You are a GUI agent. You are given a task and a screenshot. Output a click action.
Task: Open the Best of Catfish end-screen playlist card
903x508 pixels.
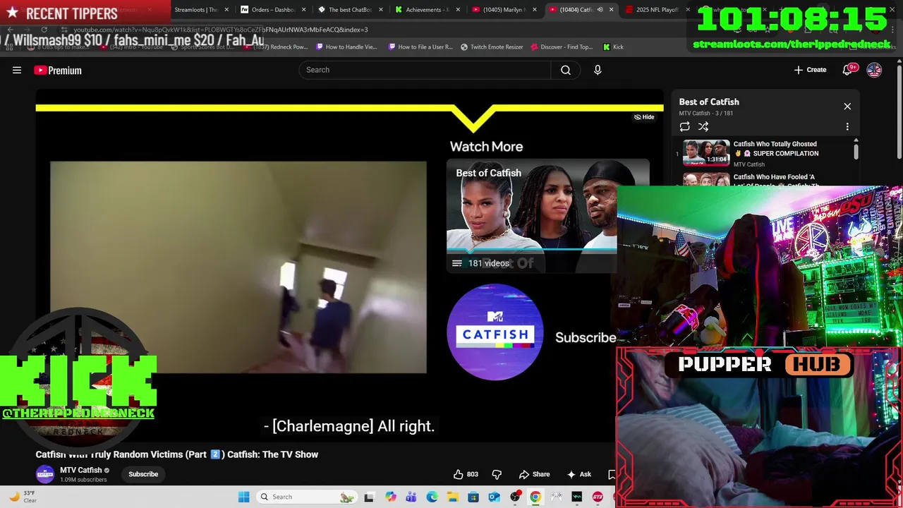pyautogui.click(x=532, y=216)
